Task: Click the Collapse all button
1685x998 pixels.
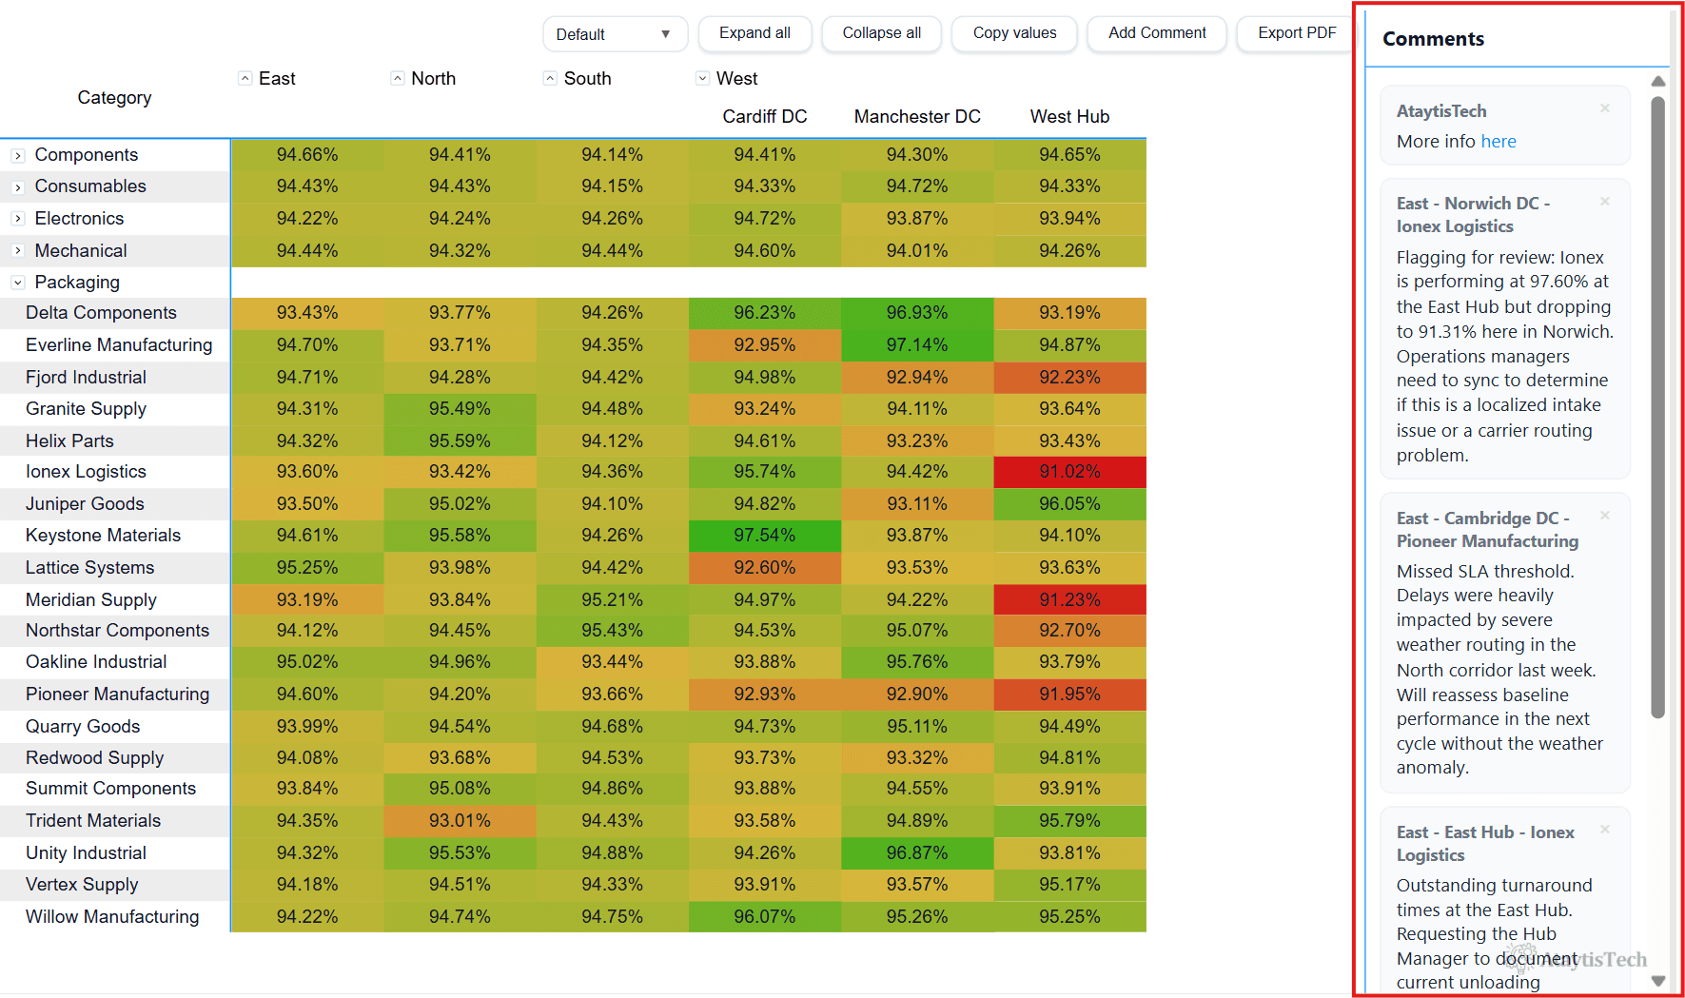Action: (x=882, y=33)
